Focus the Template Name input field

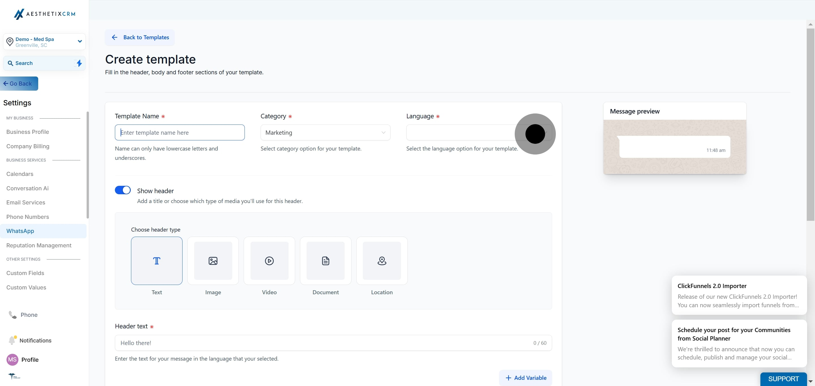[180, 132]
